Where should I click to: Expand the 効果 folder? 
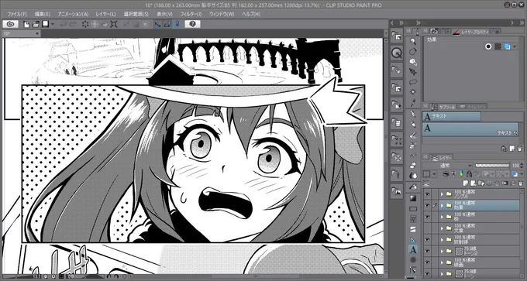point(442,205)
